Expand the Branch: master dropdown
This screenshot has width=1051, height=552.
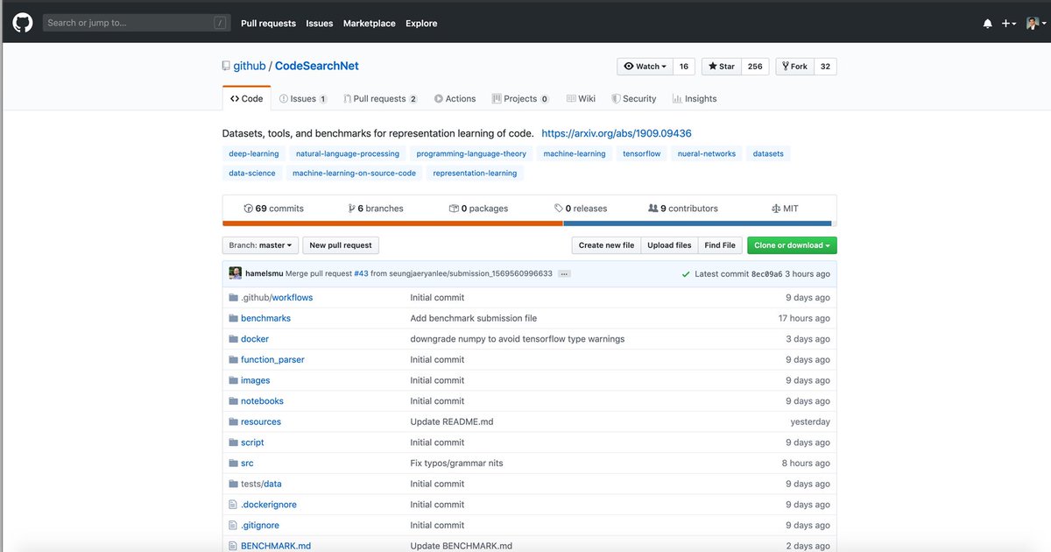(260, 245)
